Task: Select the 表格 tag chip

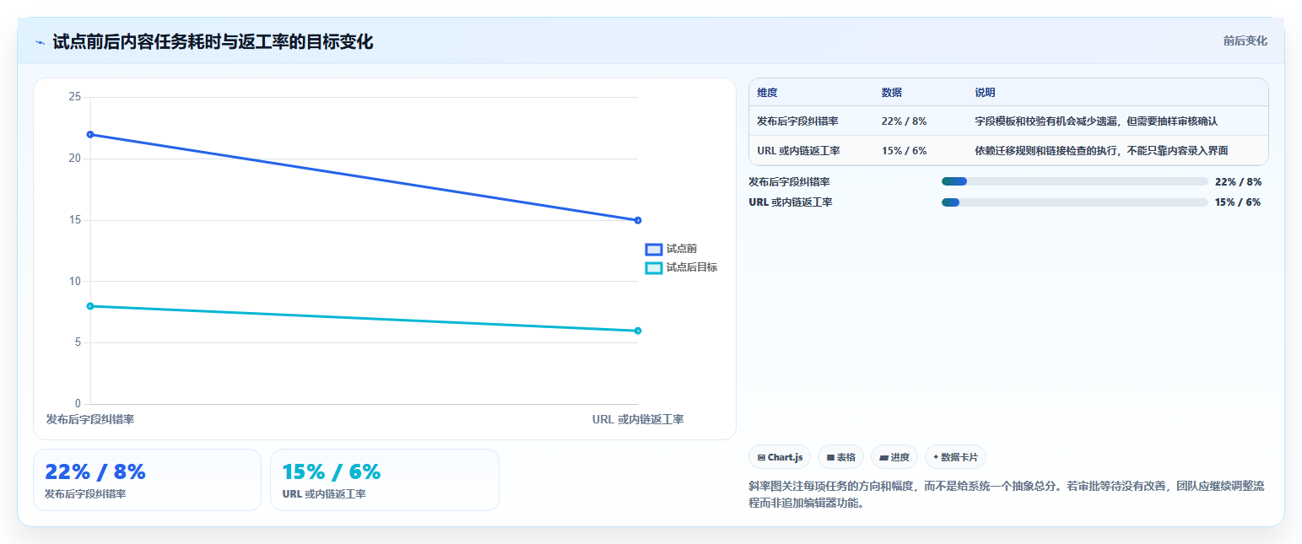Action: [x=840, y=457]
